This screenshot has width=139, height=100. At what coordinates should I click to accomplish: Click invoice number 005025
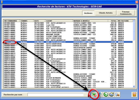click(121, 23)
